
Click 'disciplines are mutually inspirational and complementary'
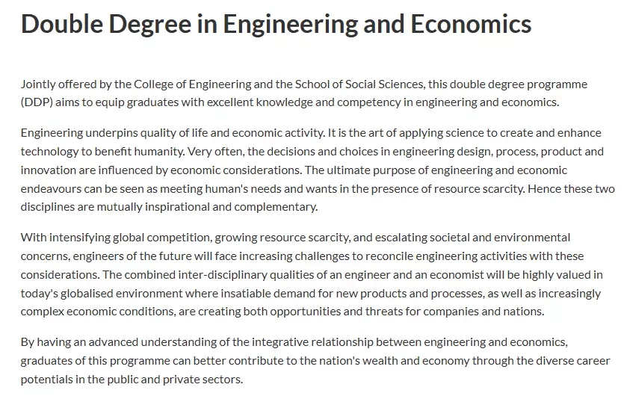169,207
